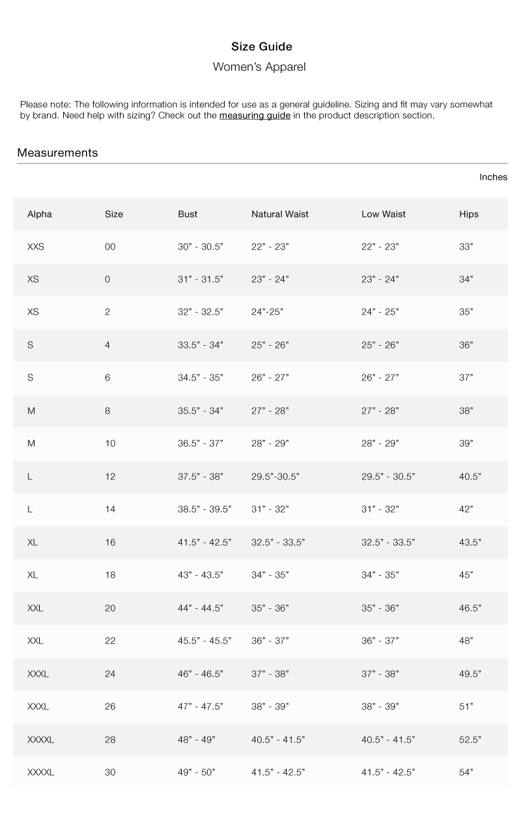Select the Measurements section heading
Viewport: 521px width, 818px height.
click(57, 153)
